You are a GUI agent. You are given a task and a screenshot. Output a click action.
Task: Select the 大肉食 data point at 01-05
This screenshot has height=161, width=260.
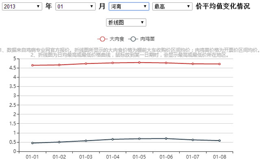point(139,62)
